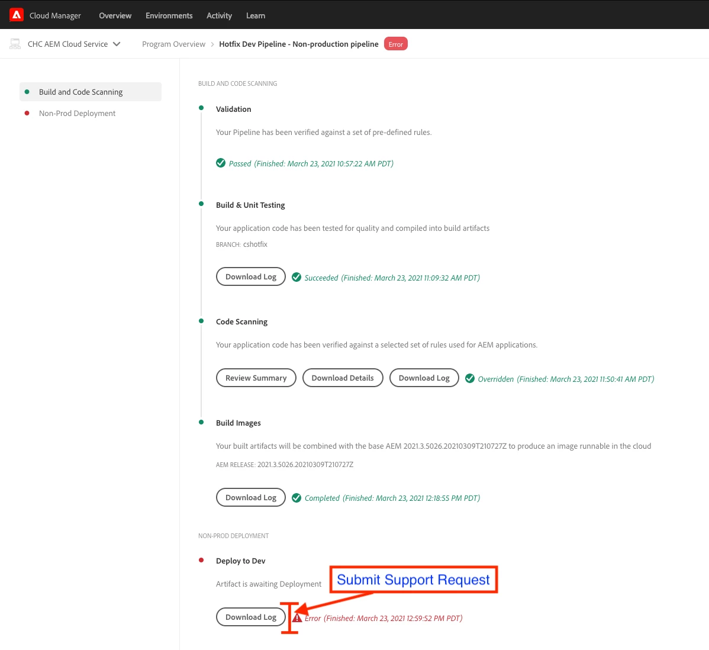709x650 pixels.
Task: Download Log for Build & Unit Testing
Action: (250, 276)
